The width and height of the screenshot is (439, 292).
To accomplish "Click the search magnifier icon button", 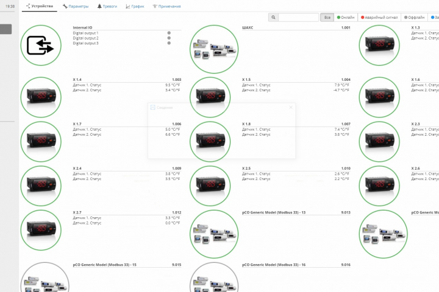I will point(273,17).
